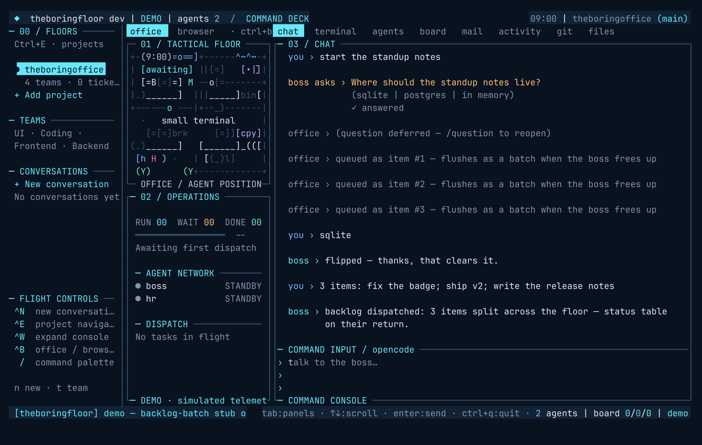The height and width of the screenshot is (445, 702).
Task: Click 'board 0/0/0' in status bar
Action: (622, 414)
